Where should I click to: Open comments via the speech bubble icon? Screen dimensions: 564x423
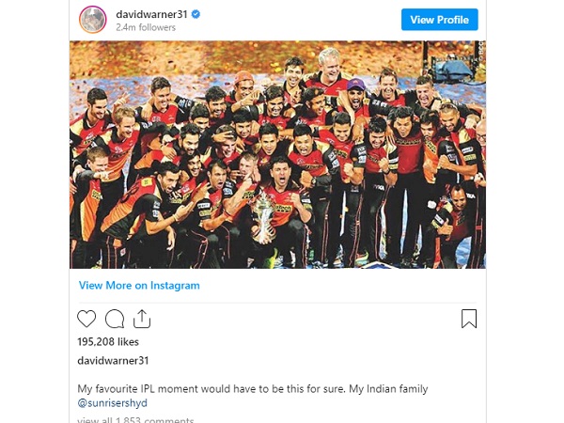[115, 319]
